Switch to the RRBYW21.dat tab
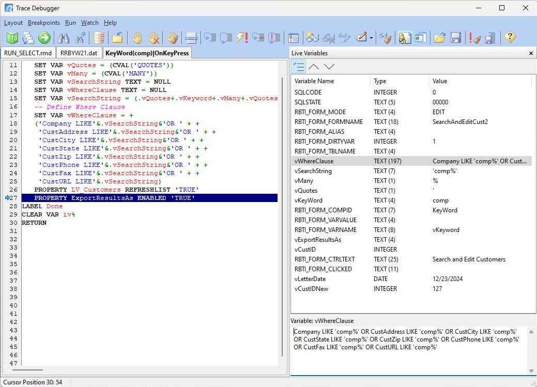This screenshot has height=387, width=537. 79,53
